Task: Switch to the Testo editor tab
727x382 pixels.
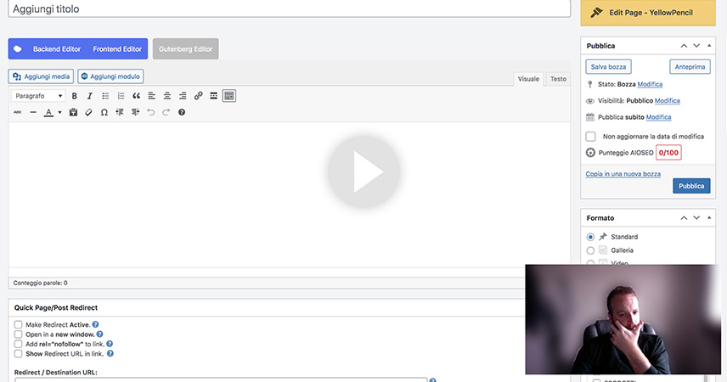Action: (x=557, y=79)
